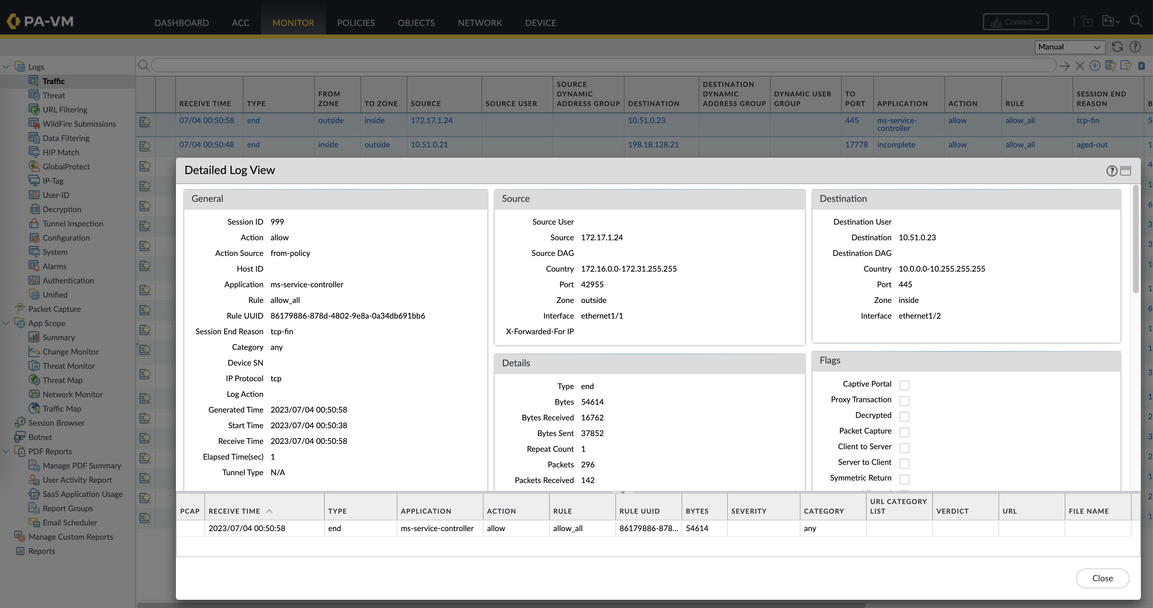Collapse the Logs tree node
This screenshot has height=608, width=1153.
point(6,67)
